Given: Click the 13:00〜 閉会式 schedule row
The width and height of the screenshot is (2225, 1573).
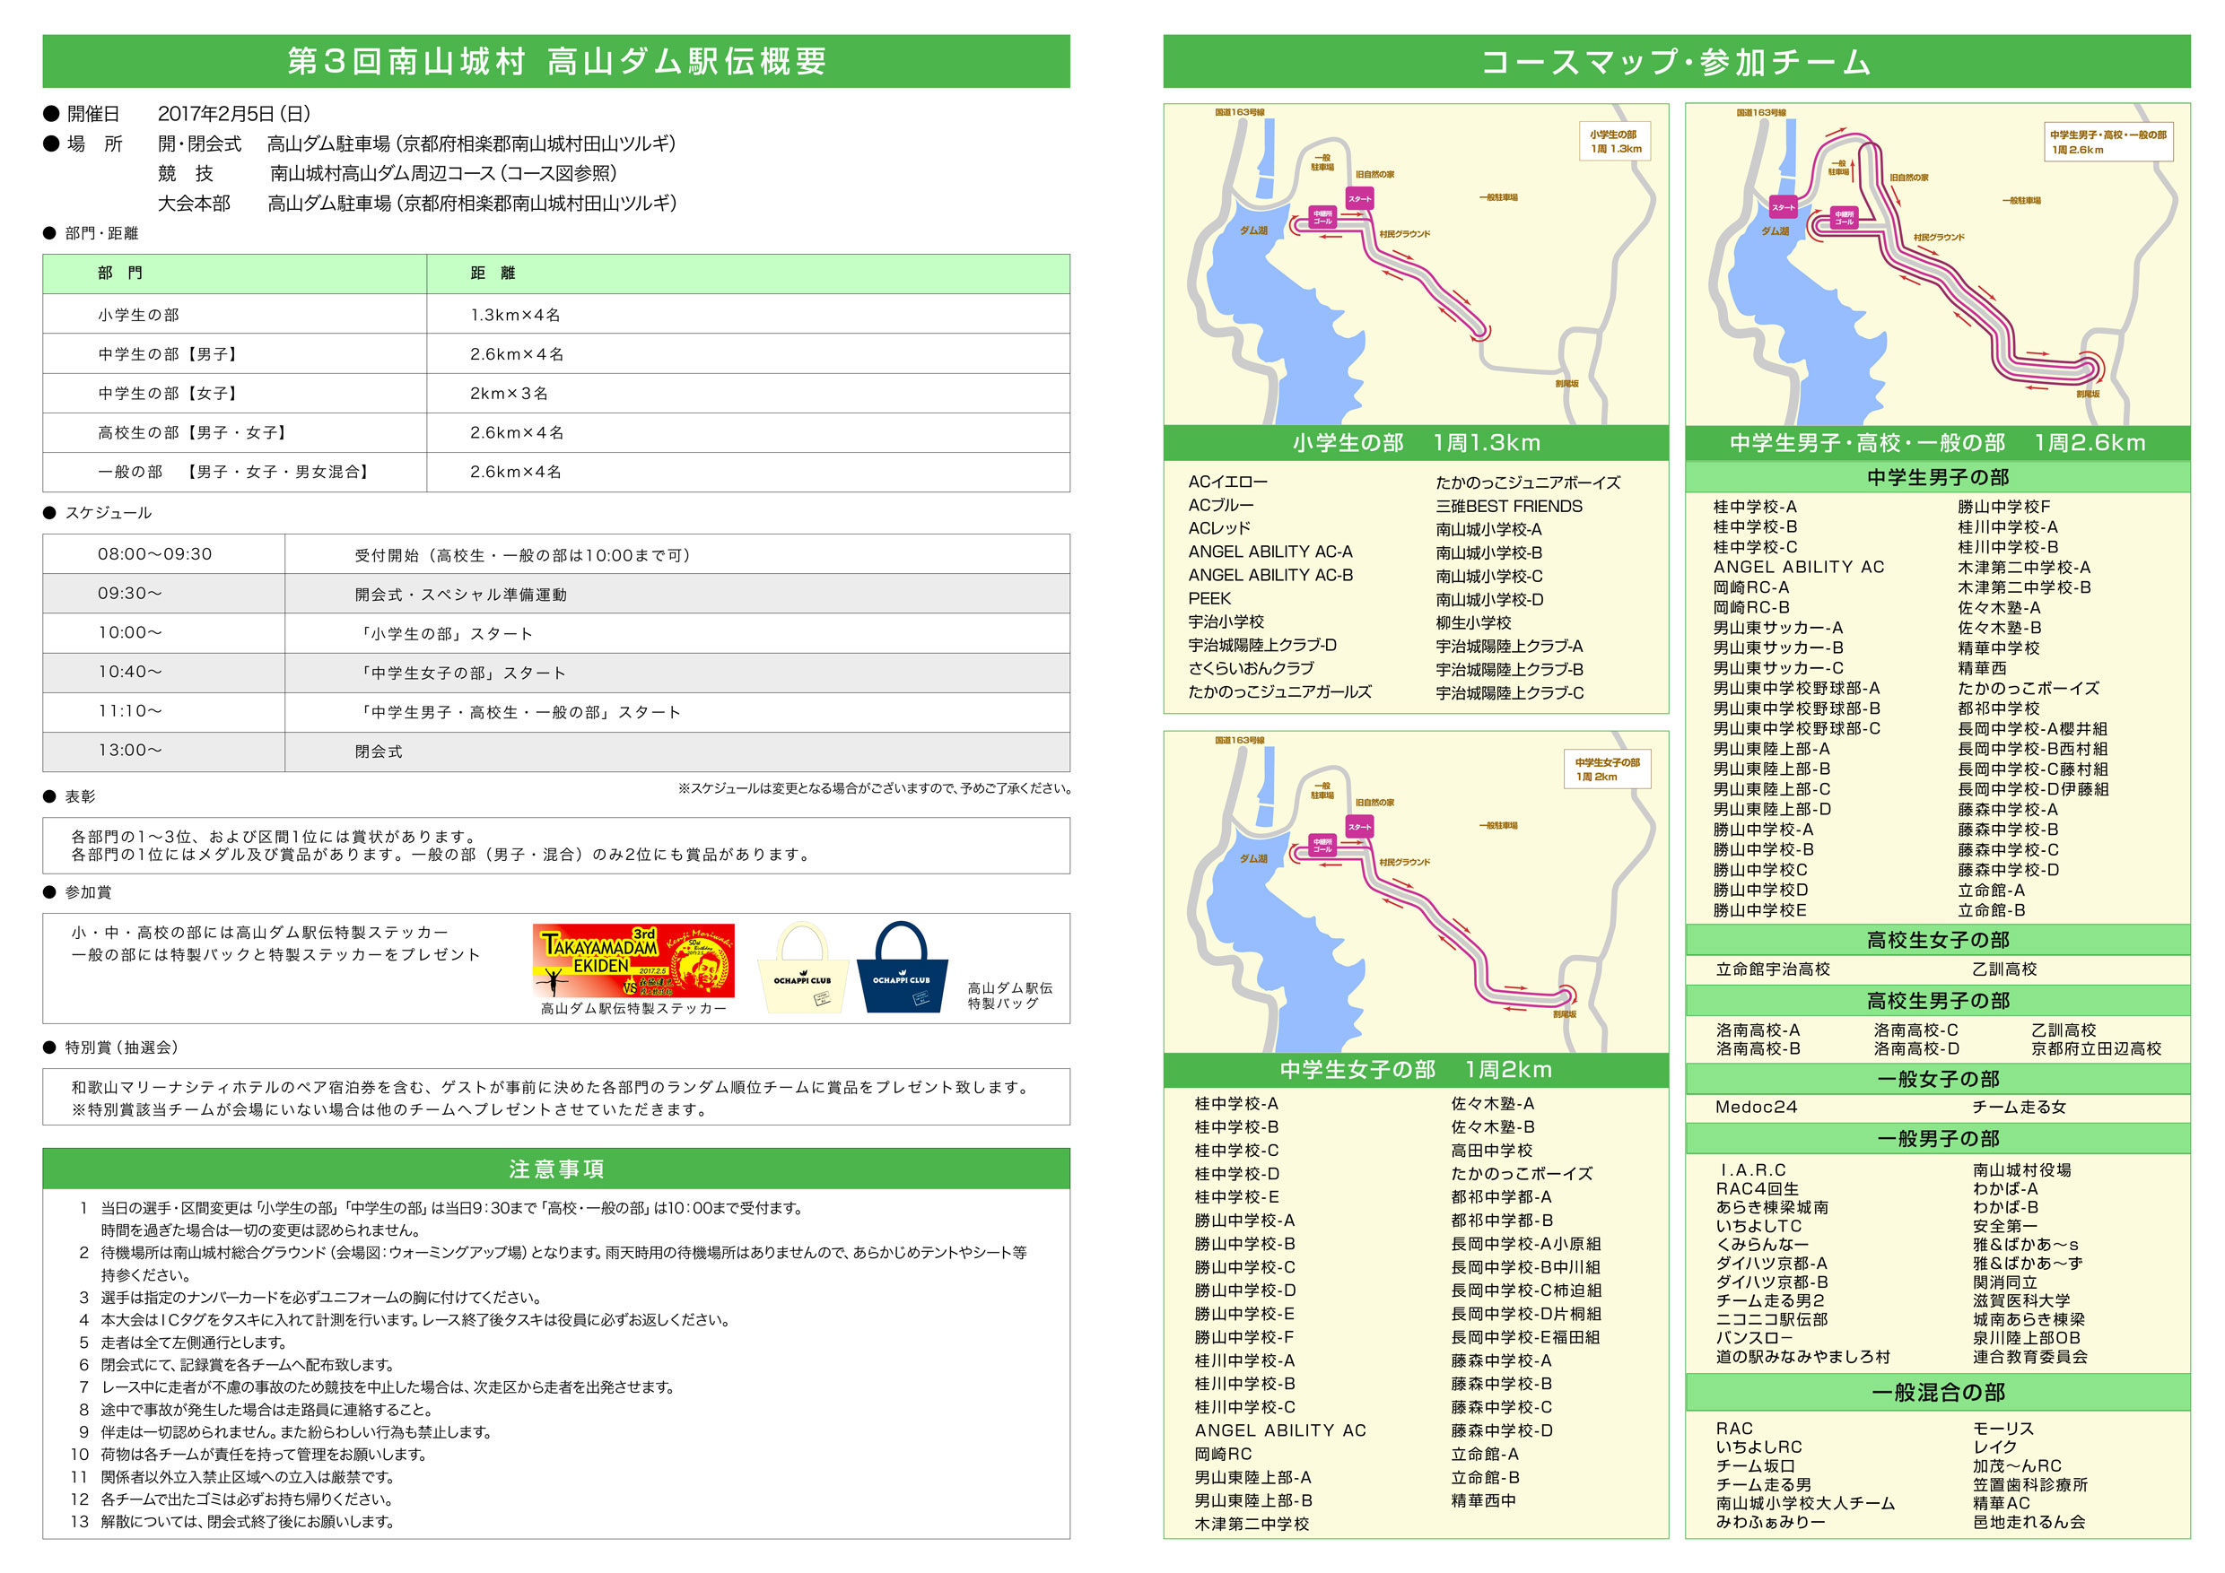Looking at the screenshot, I should [x=556, y=751].
